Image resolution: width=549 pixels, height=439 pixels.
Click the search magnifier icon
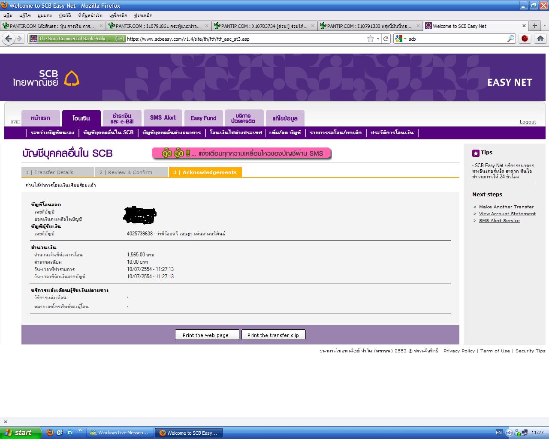click(510, 39)
